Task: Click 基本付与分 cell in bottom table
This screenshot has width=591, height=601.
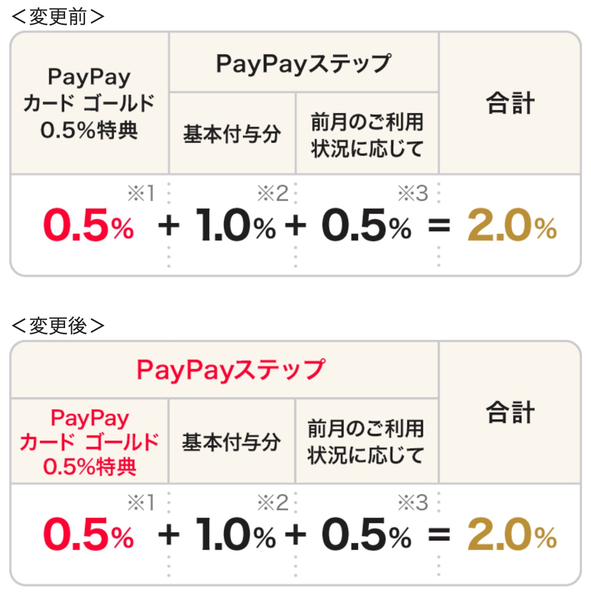Action: pyautogui.click(x=231, y=442)
